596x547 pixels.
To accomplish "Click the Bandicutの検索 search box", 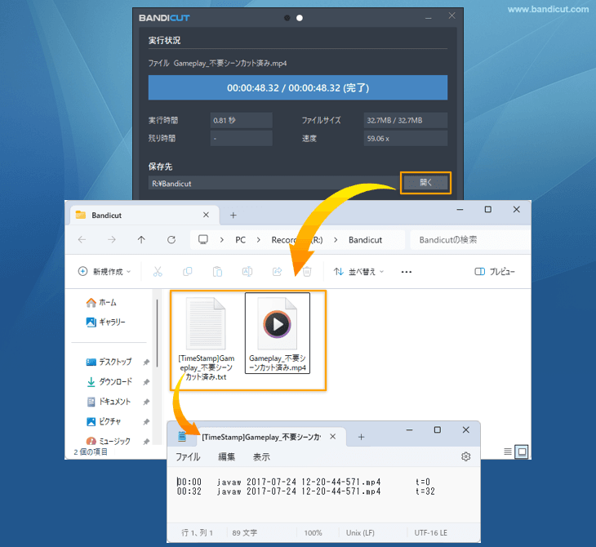I will [x=470, y=240].
